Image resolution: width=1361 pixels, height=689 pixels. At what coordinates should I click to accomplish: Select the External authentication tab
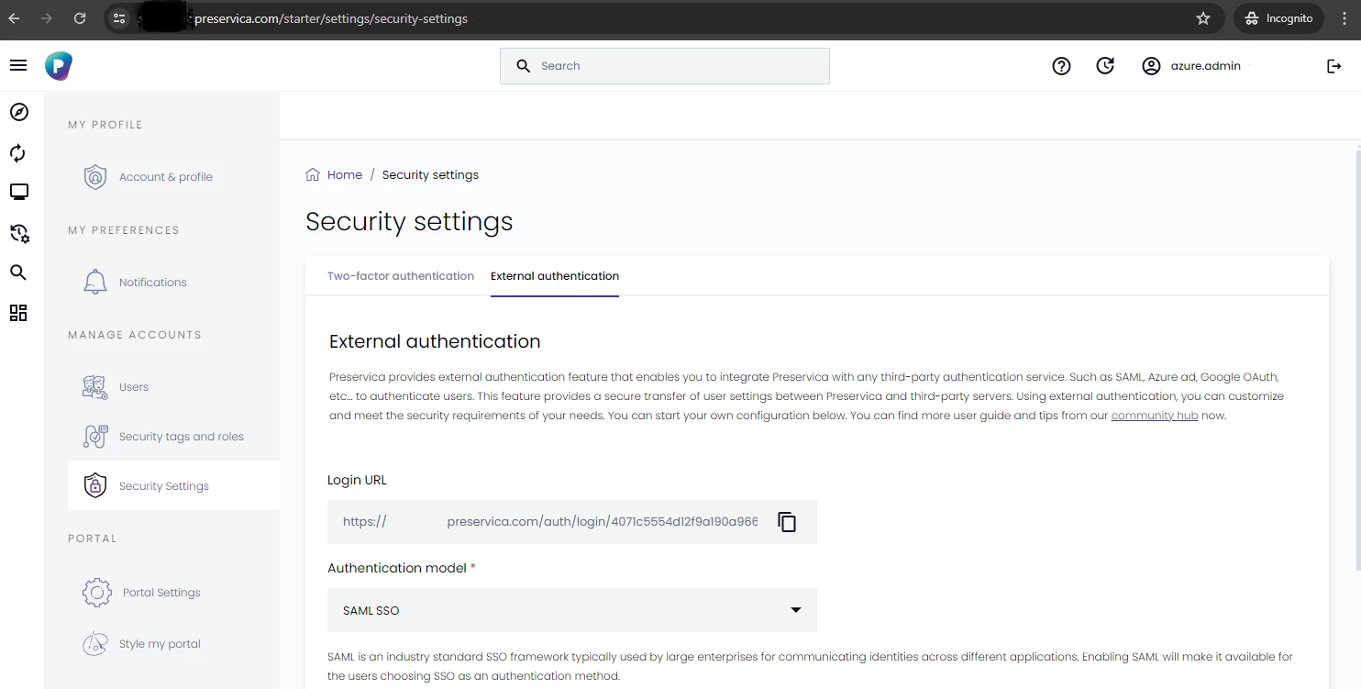555,276
